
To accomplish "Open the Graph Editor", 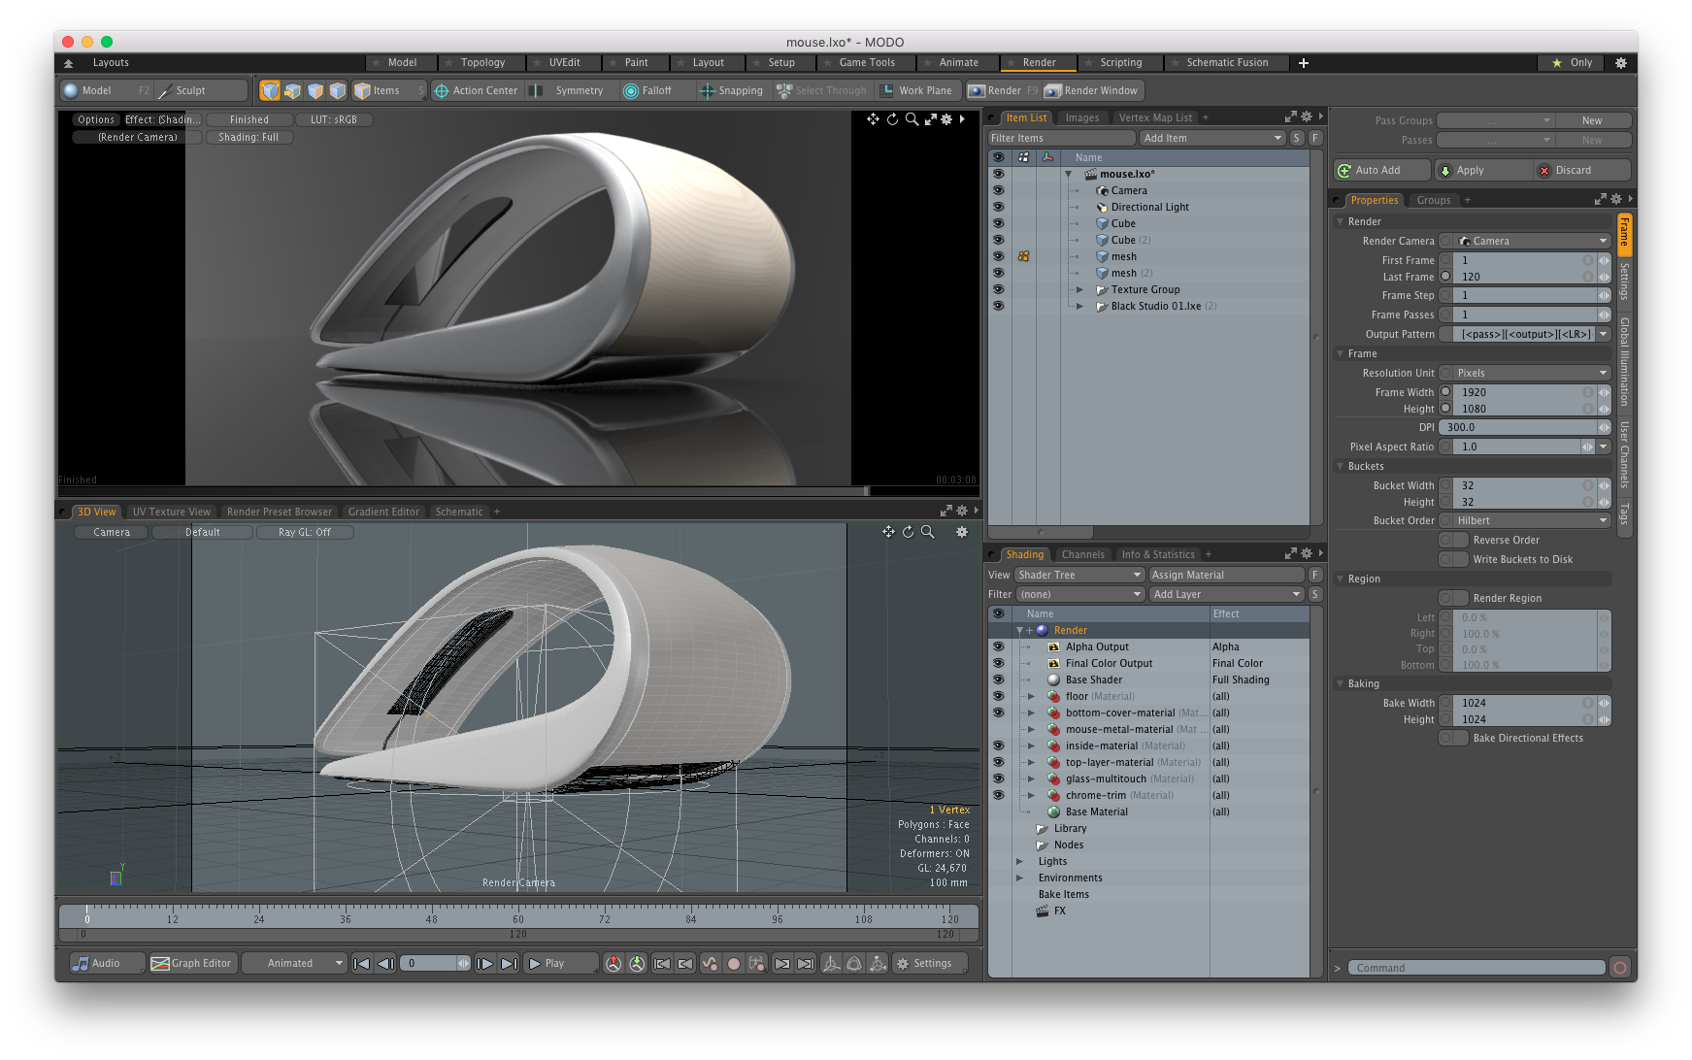I will 191,963.
